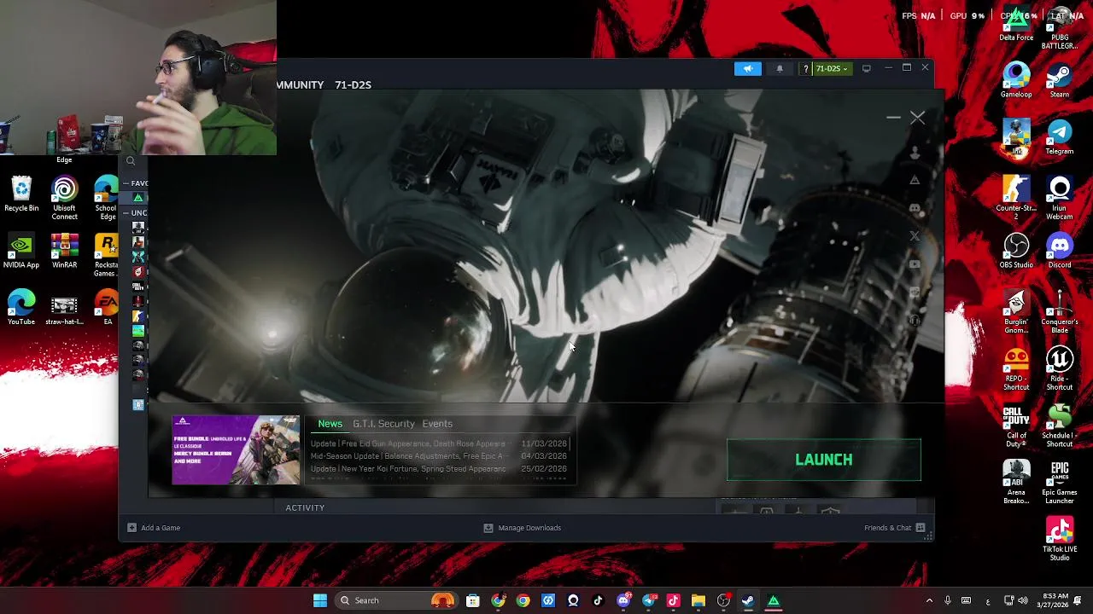Image resolution: width=1093 pixels, height=614 pixels.
Task: Open Steam notifications bell
Action: pyautogui.click(x=779, y=68)
